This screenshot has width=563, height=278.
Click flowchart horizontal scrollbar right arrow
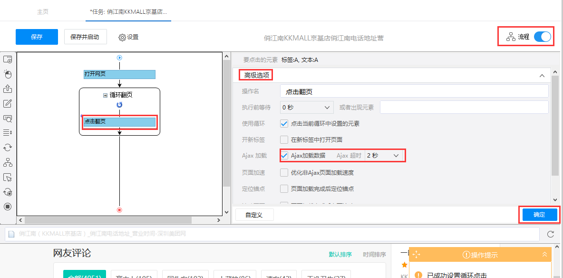(219, 220)
